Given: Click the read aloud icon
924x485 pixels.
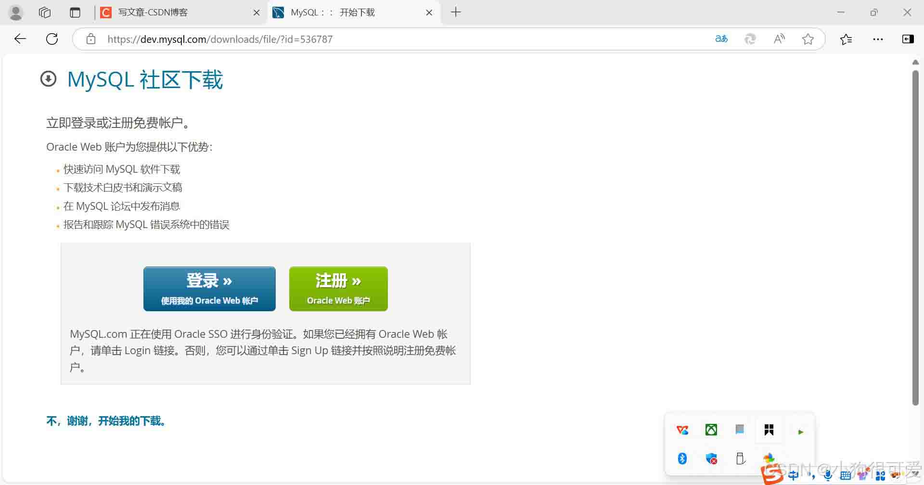Looking at the screenshot, I should click(x=779, y=39).
